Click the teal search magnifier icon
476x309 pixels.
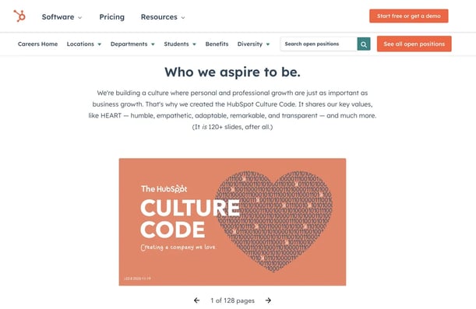pyautogui.click(x=364, y=44)
